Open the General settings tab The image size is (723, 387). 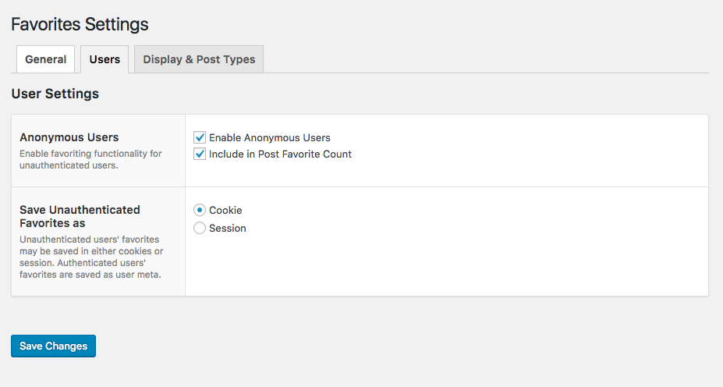click(45, 59)
